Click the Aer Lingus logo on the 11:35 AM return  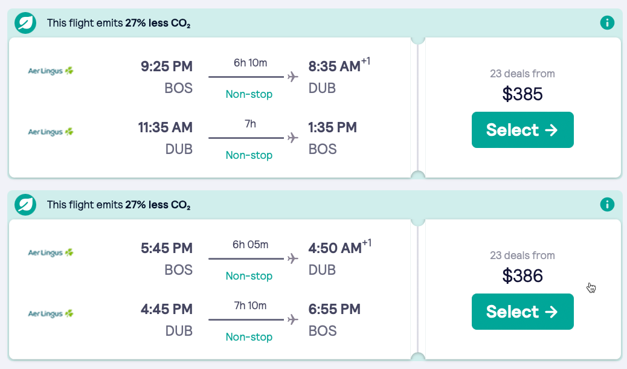50,131
